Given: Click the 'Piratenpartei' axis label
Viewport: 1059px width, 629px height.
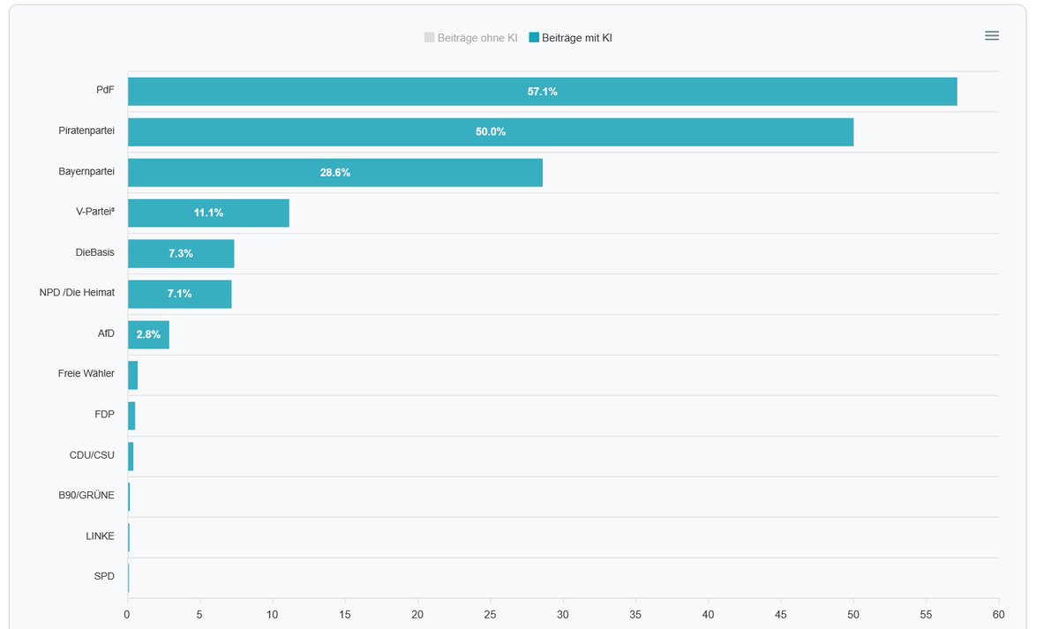Looking at the screenshot, I should (x=86, y=131).
